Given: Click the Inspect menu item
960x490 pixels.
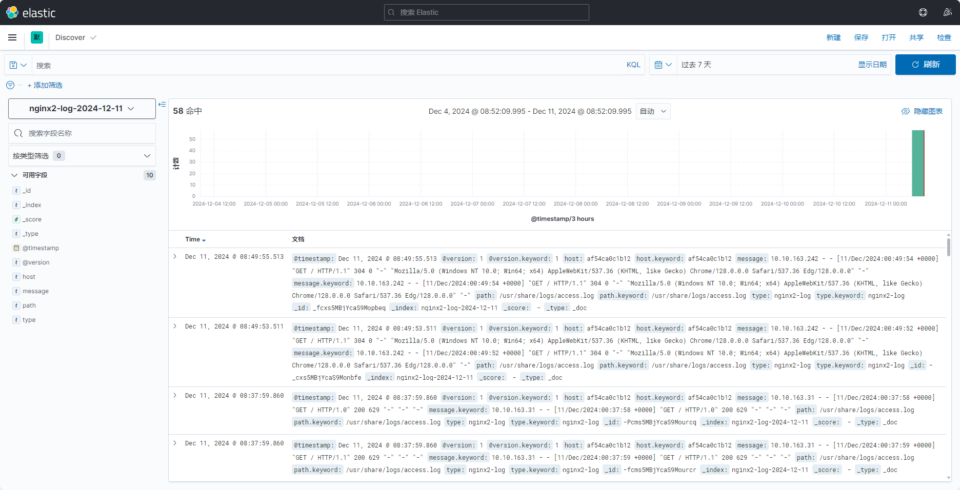Looking at the screenshot, I should pos(944,37).
